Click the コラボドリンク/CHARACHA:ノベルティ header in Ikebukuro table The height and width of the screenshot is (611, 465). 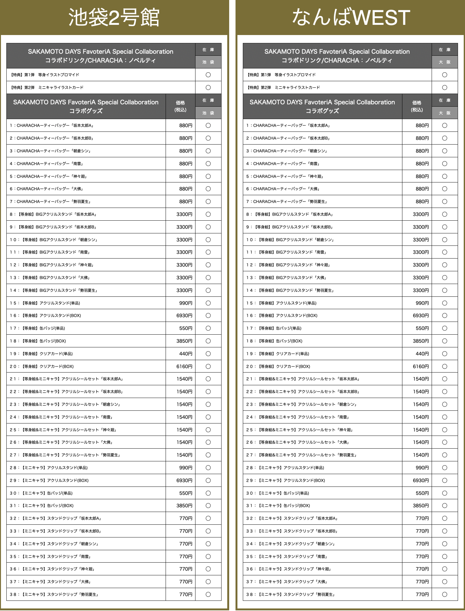click(x=100, y=56)
